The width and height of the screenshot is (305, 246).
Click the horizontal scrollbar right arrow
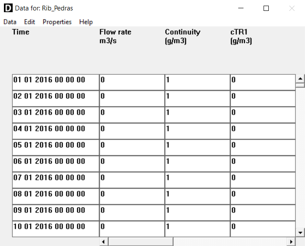click(x=291, y=241)
